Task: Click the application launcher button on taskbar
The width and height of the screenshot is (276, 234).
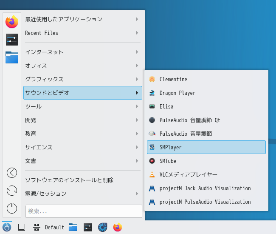Action: click(7, 227)
